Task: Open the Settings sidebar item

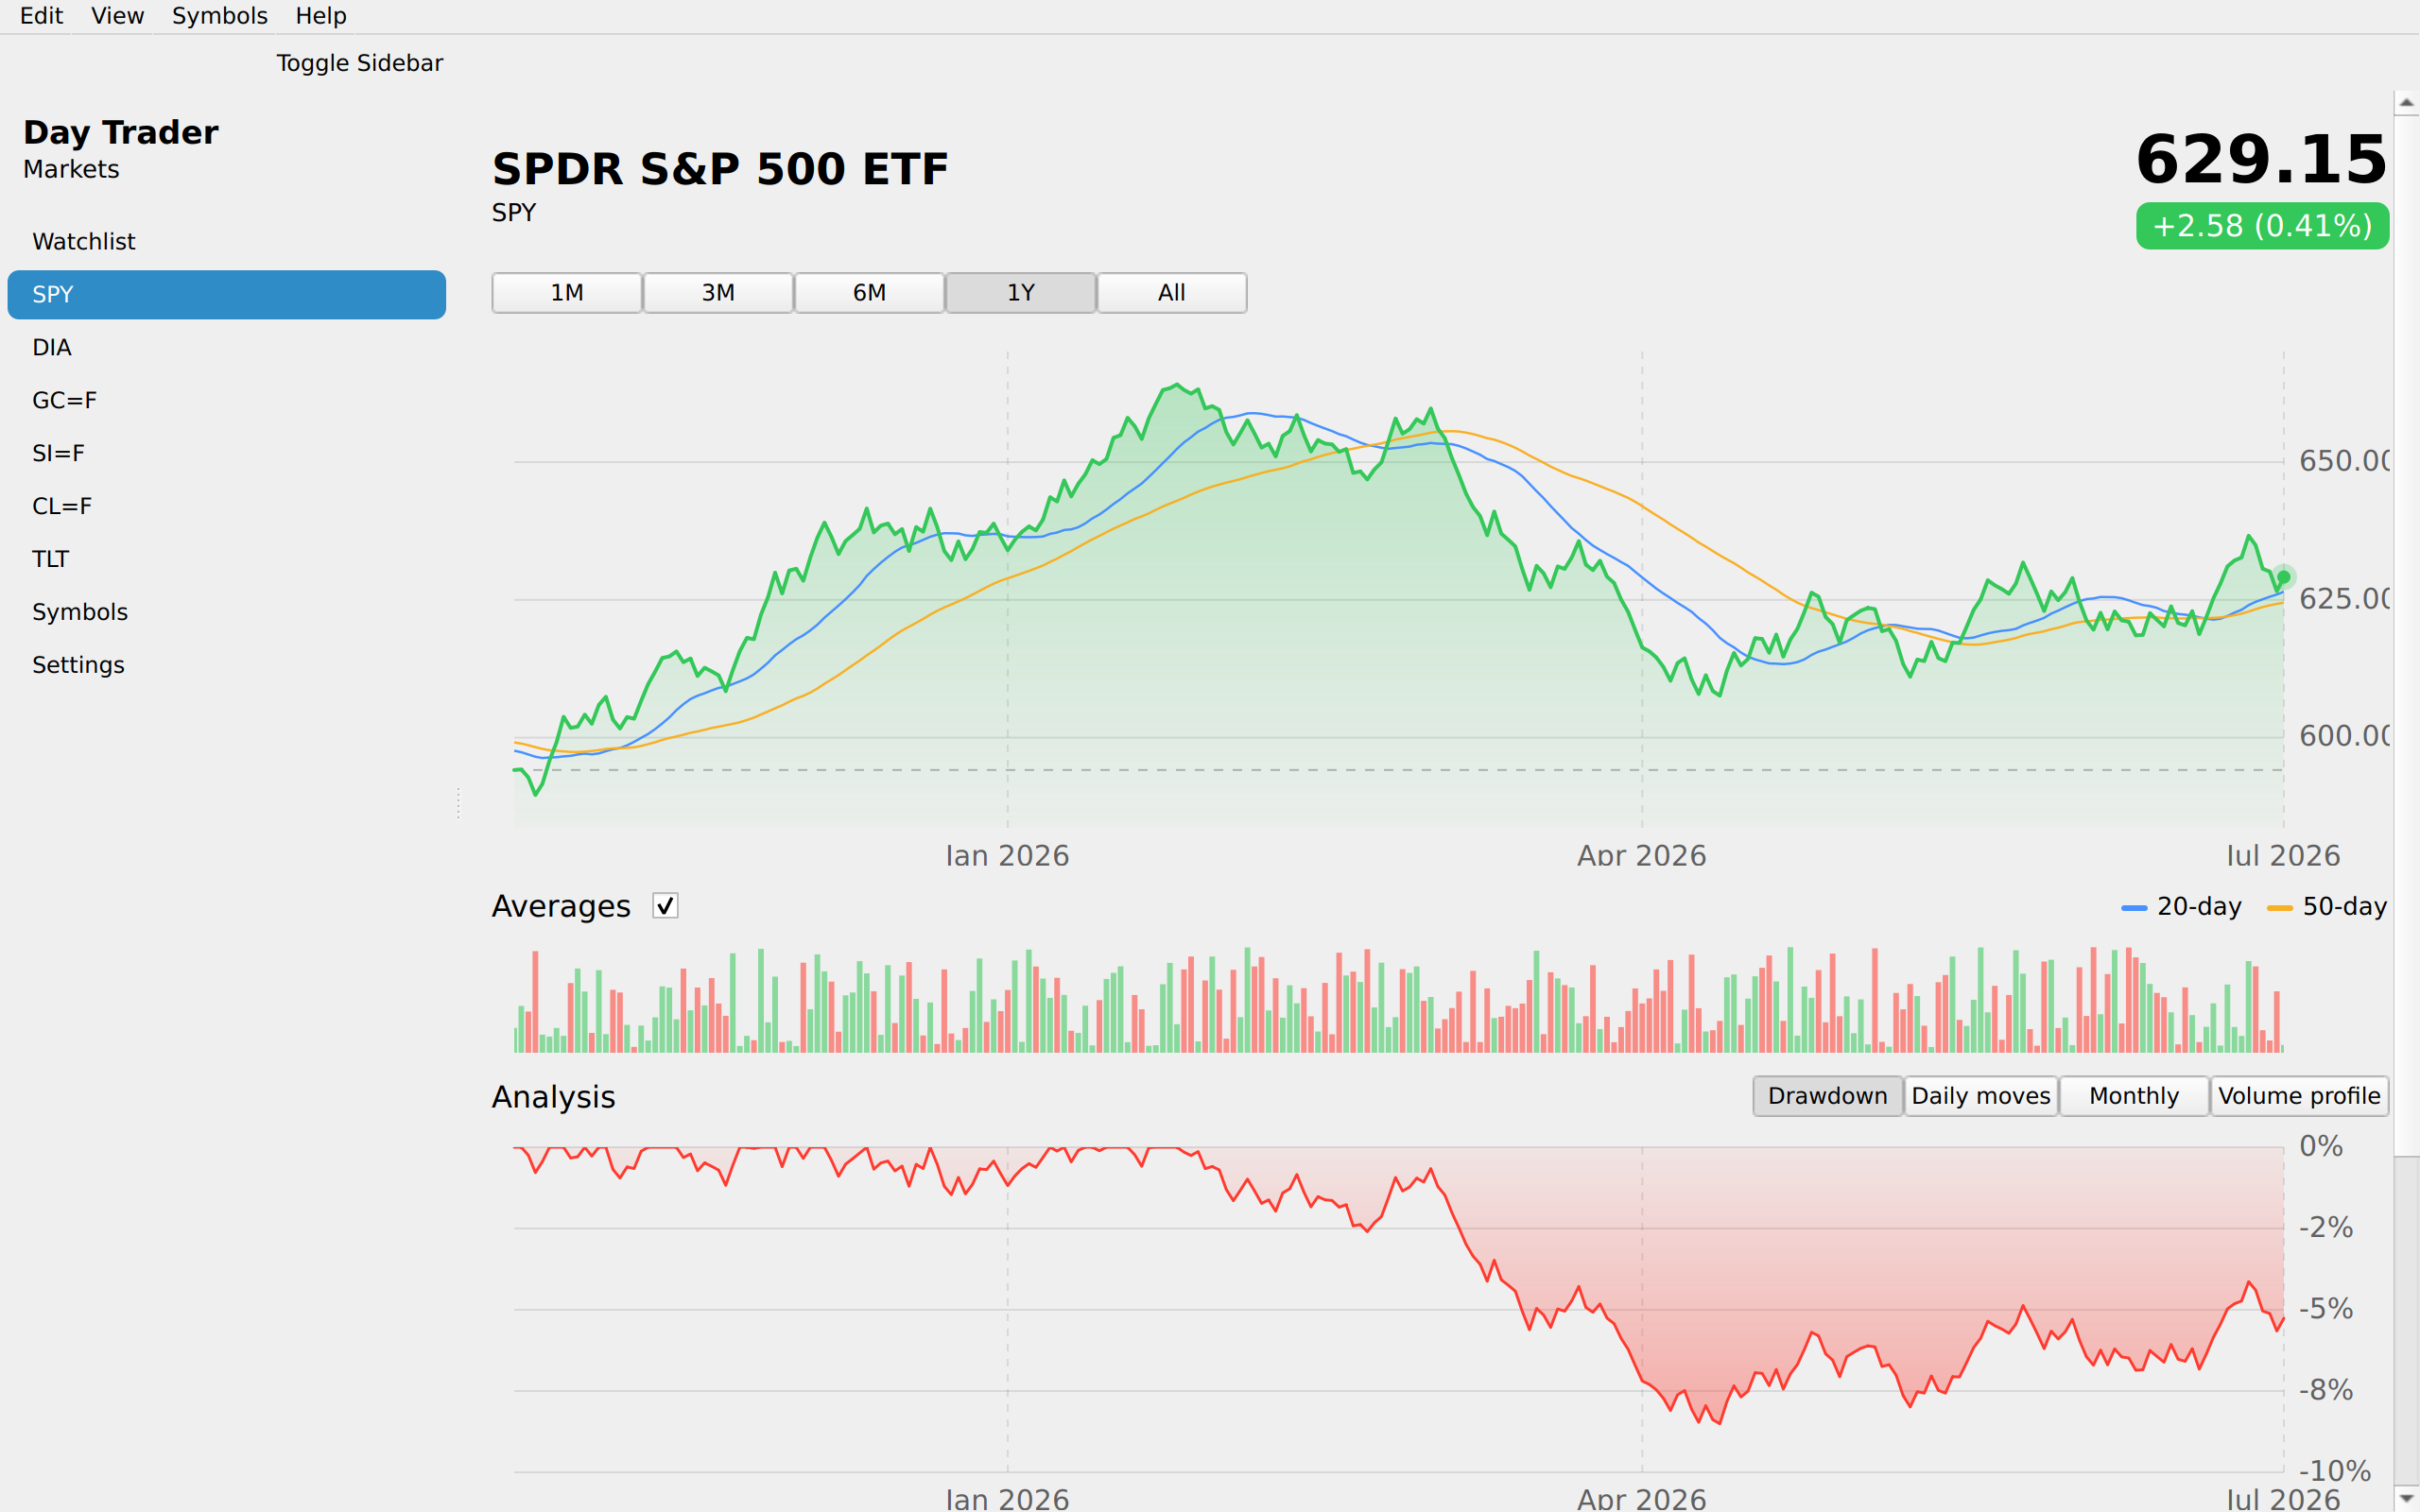Action: tap(227, 665)
